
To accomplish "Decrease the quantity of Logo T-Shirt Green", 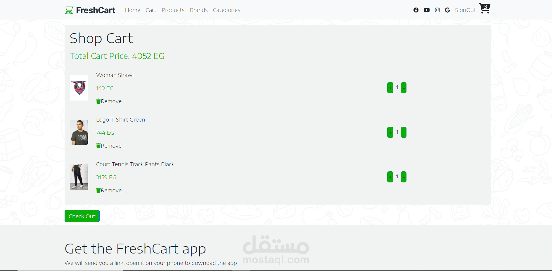I will tap(404, 132).
